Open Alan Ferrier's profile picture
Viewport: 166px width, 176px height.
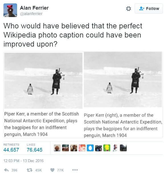pyautogui.click(x=10, y=10)
